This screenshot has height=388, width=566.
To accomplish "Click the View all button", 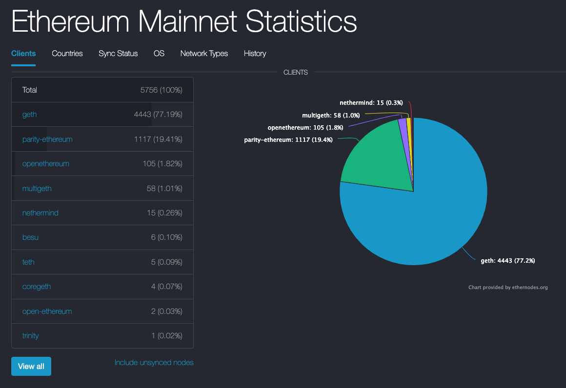I will point(31,367).
